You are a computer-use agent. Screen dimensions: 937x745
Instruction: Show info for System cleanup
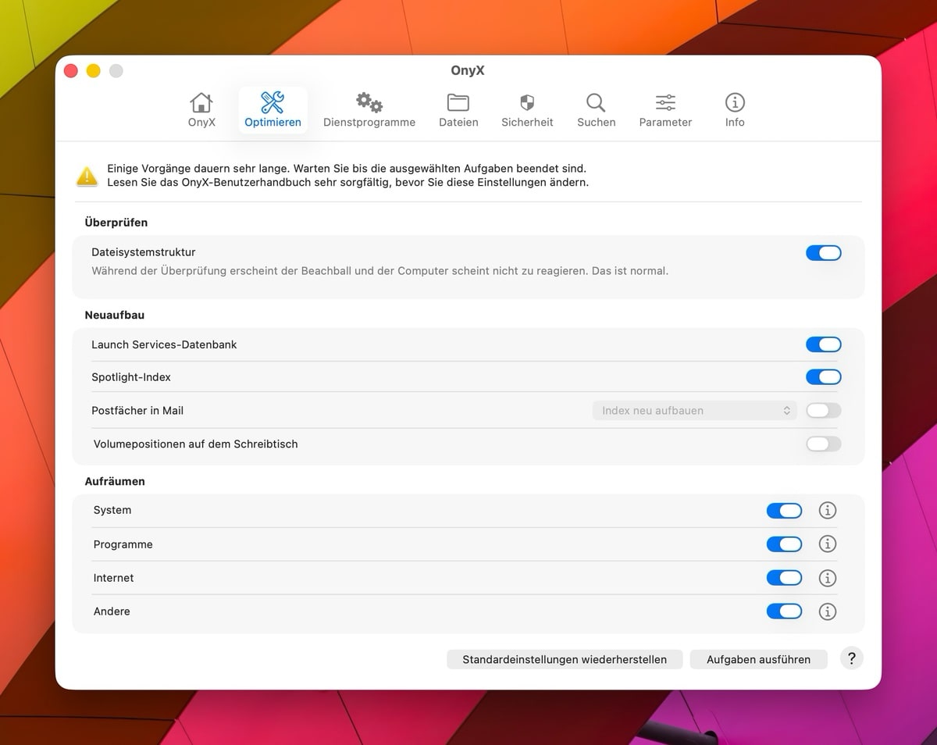[x=827, y=510]
